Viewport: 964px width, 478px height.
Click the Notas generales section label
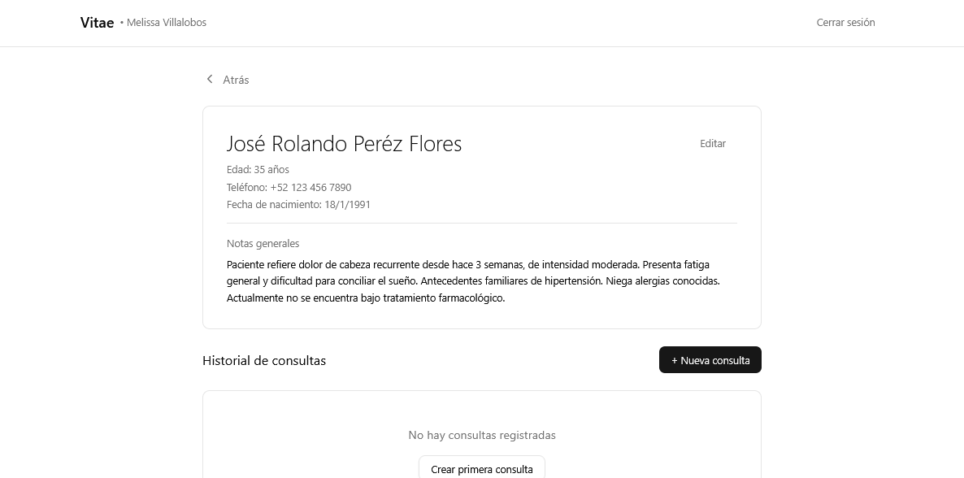[263, 243]
